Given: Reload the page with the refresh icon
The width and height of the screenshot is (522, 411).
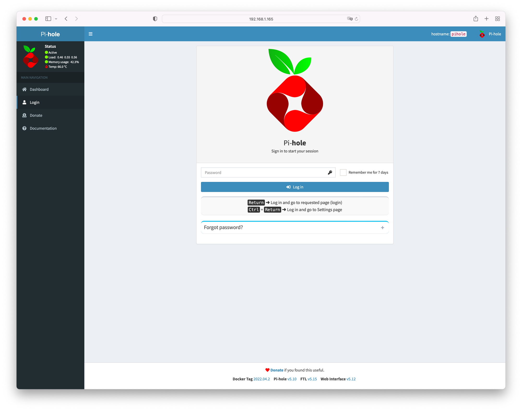Looking at the screenshot, I should pyautogui.click(x=357, y=19).
